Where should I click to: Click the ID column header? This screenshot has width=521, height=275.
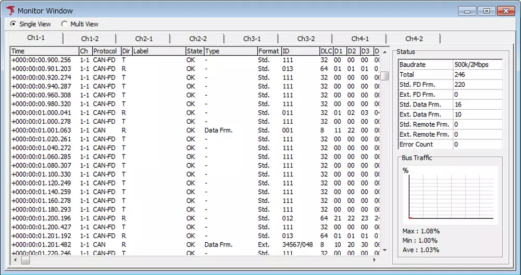click(300, 51)
